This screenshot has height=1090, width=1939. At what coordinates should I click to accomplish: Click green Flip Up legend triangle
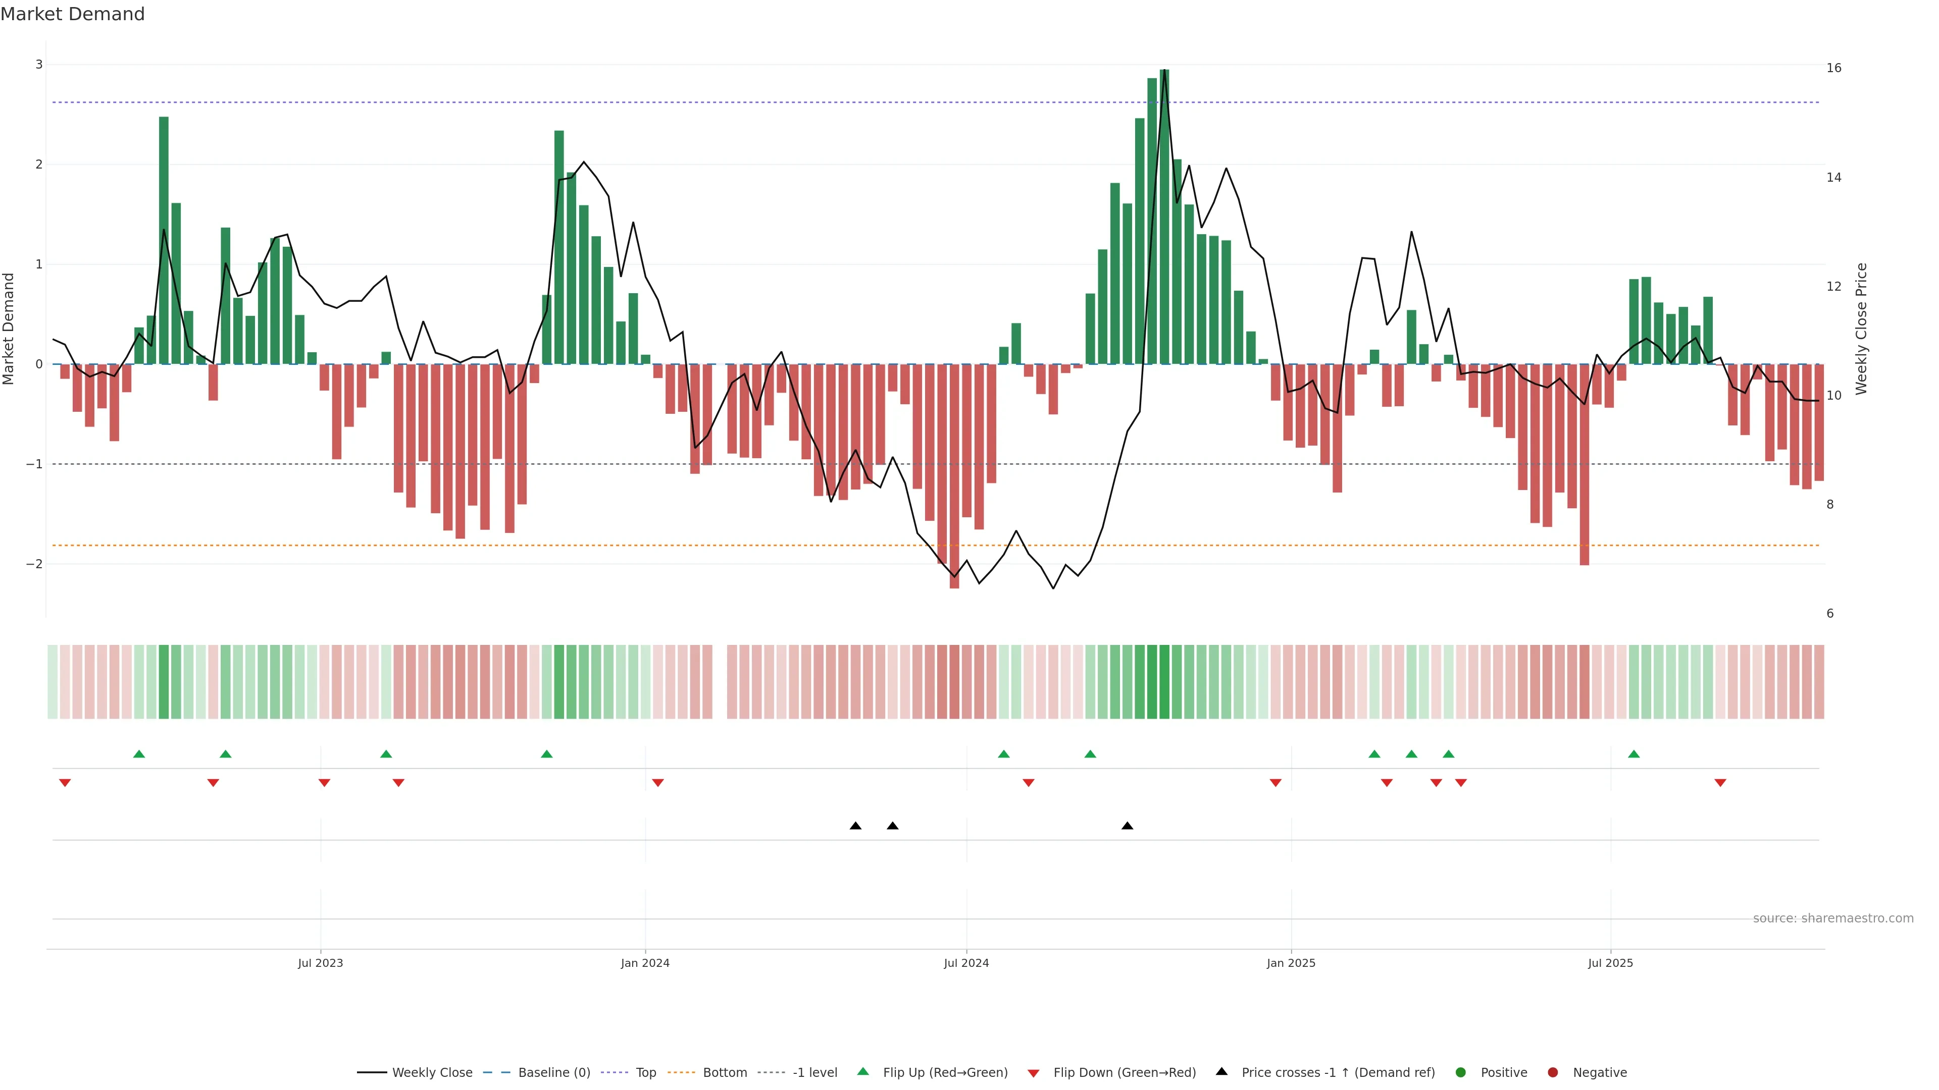tap(863, 1072)
